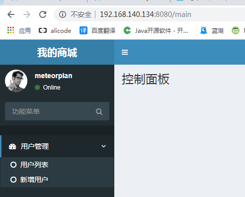Reload the page with the refresh icon
The width and height of the screenshot is (245, 197).
[43, 14]
